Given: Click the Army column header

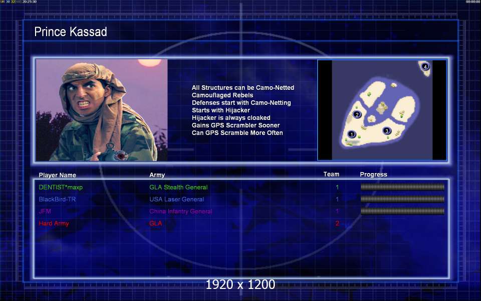Looking at the screenshot, I should tap(157, 175).
